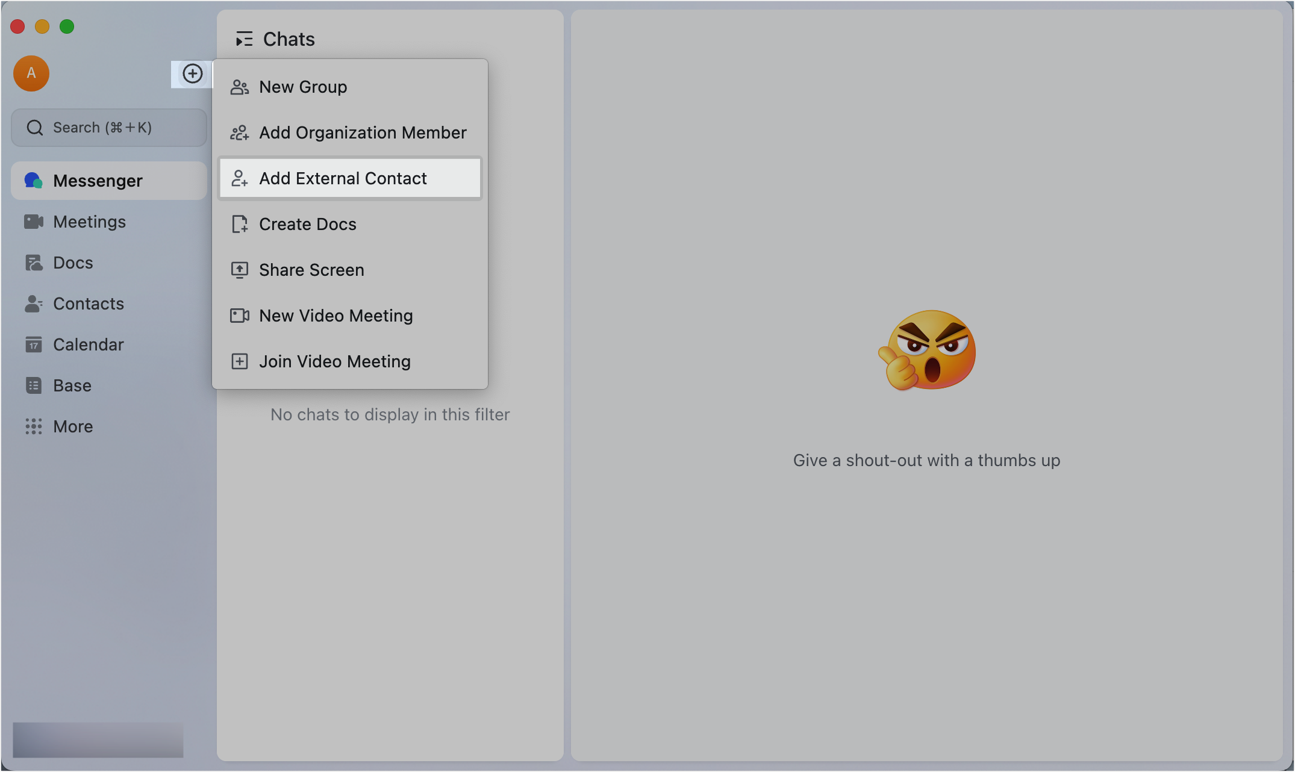Select Create Docs from dropdown
Viewport: 1295px width, 772px height.
[307, 223]
